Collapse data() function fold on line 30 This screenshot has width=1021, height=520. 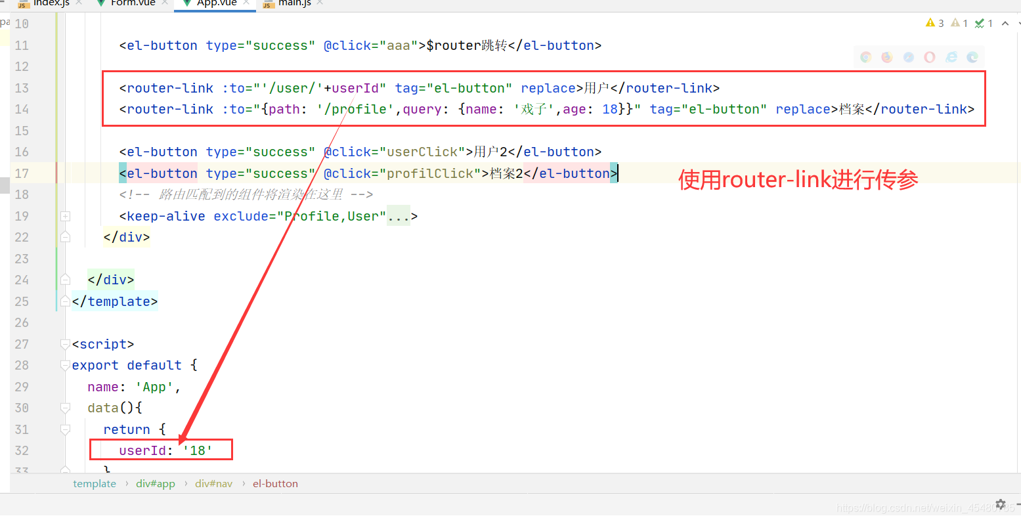tap(65, 408)
